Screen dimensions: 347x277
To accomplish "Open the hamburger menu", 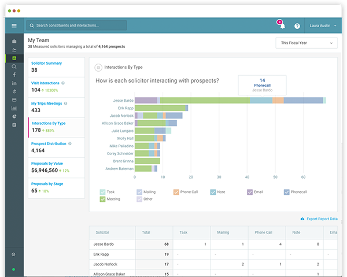I will point(14,25).
